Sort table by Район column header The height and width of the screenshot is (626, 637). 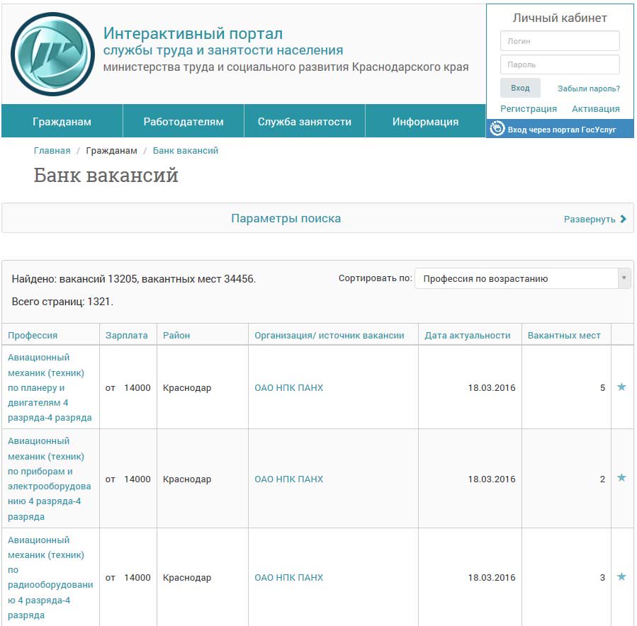pyautogui.click(x=176, y=336)
